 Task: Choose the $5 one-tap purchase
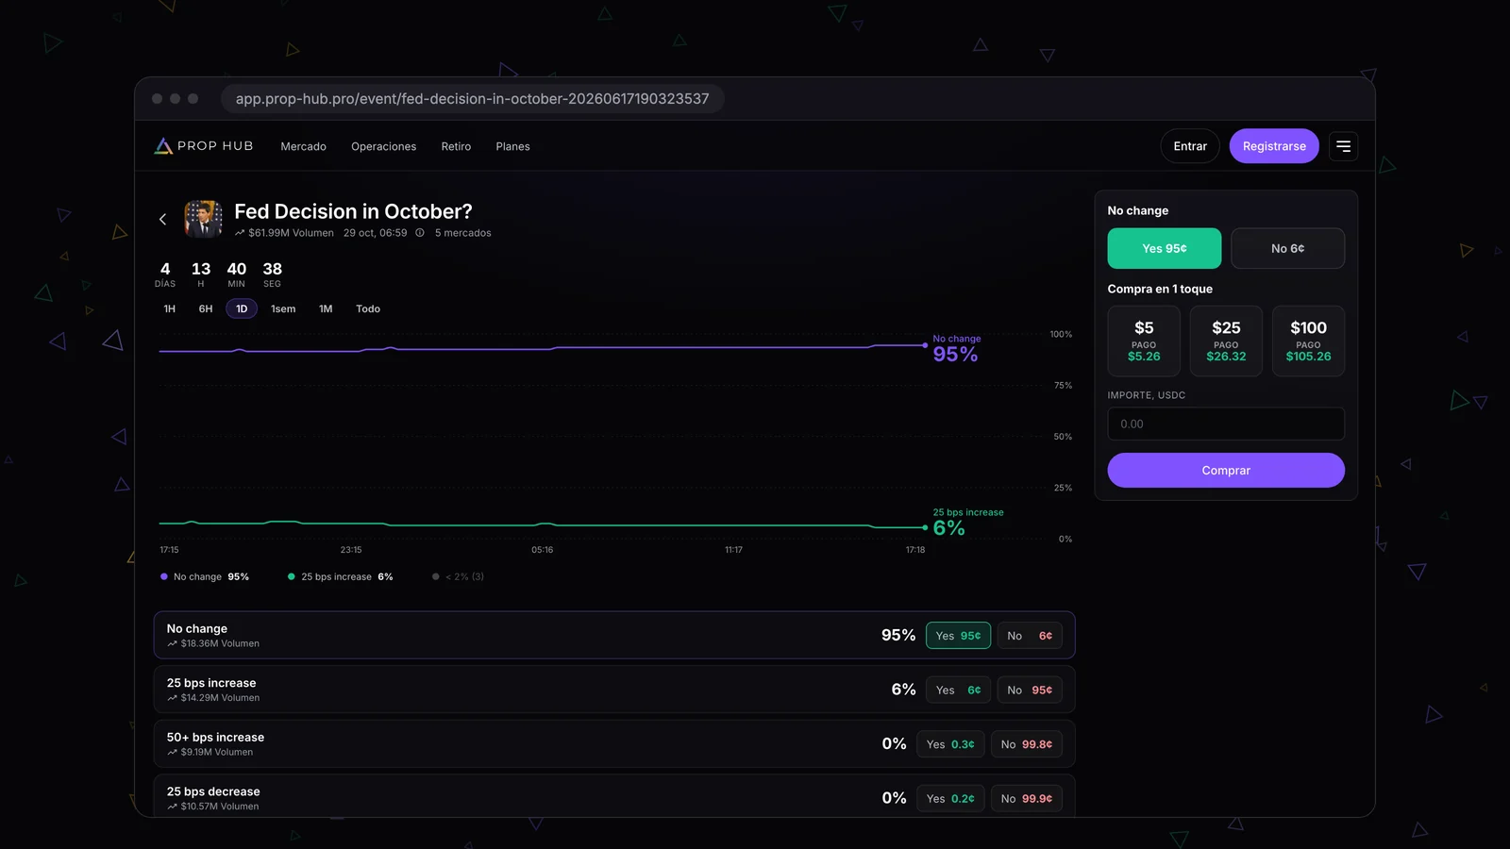point(1144,341)
